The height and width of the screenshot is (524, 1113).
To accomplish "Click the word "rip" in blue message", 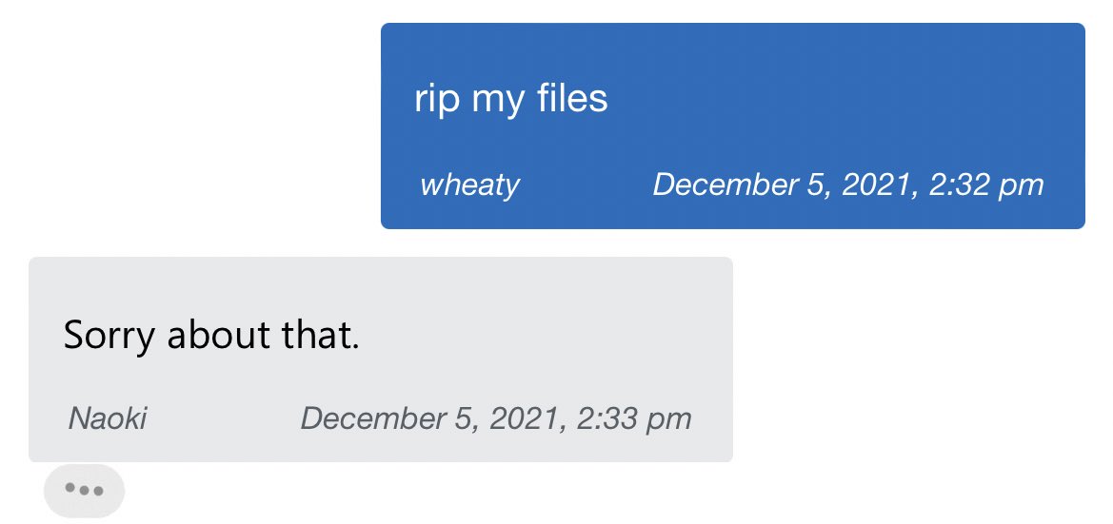I will coord(437,99).
